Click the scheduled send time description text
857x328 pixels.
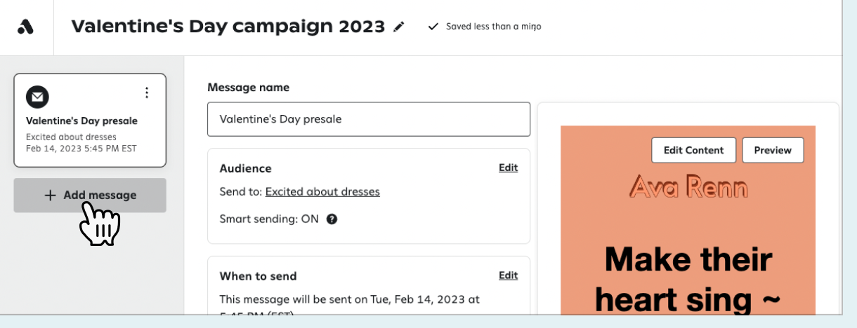[349, 299]
